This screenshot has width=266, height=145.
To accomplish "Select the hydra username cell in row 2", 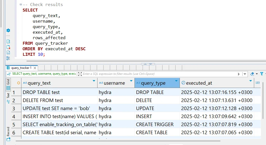I will pos(116,100).
